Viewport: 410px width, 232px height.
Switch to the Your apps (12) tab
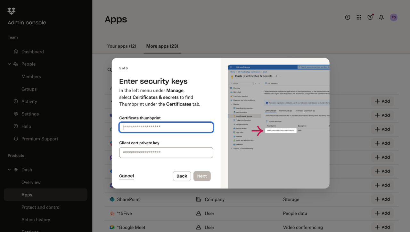pos(122,46)
